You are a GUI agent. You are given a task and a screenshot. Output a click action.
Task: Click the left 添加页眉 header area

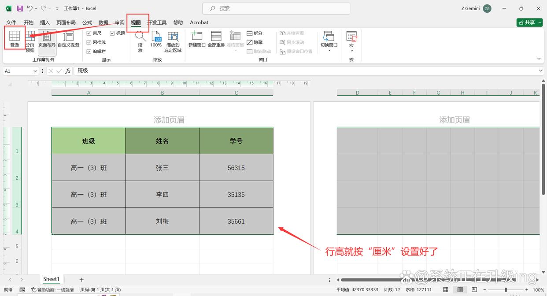[169, 120]
